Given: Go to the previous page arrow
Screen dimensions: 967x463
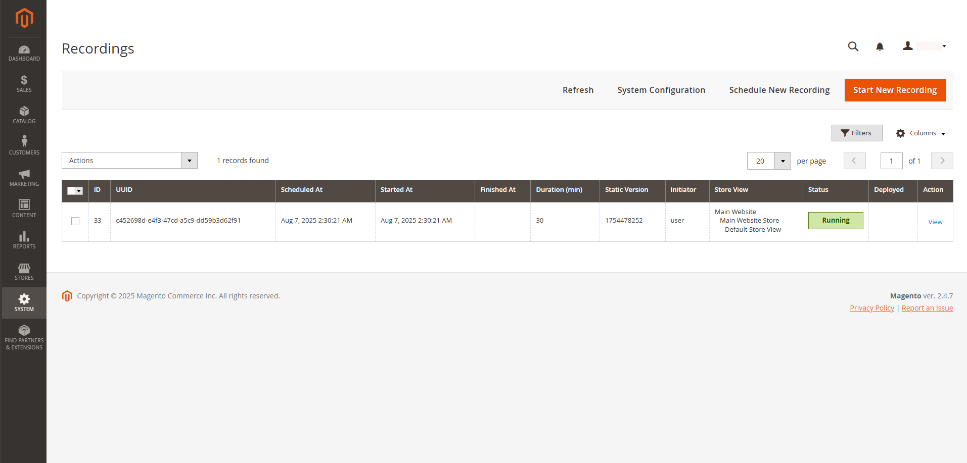Looking at the screenshot, I should pos(855,161).
